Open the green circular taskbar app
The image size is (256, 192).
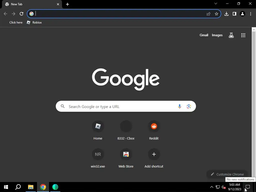click(x=55, y=187)
